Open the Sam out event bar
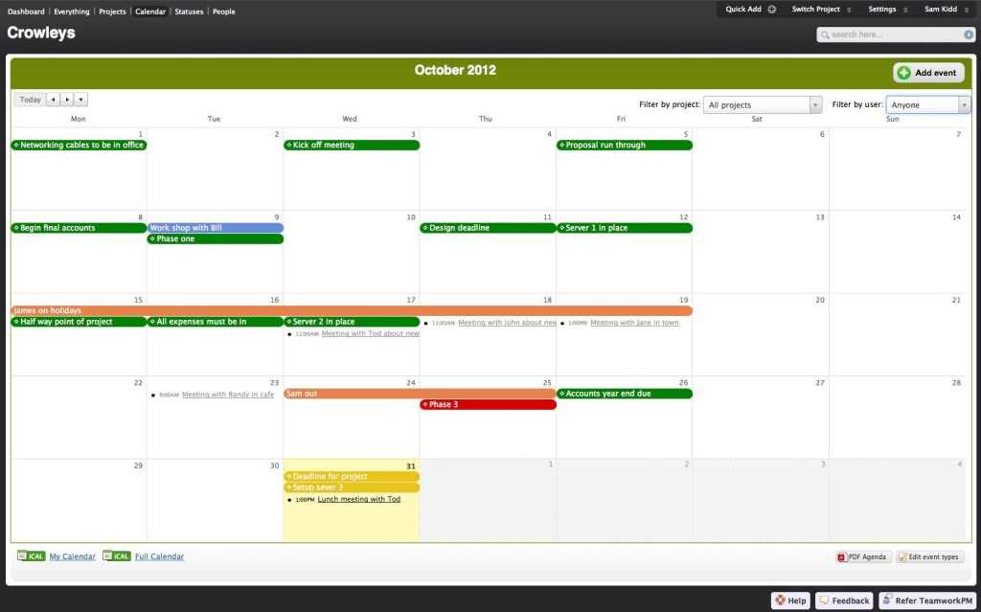 coord(420,394)
